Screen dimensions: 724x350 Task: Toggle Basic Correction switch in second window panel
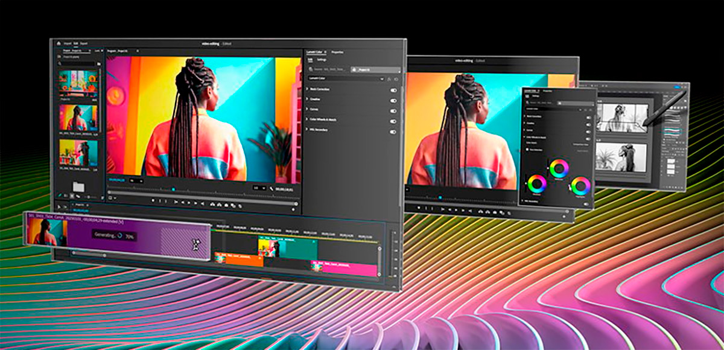pyautogui.click(x=588, y=118)
